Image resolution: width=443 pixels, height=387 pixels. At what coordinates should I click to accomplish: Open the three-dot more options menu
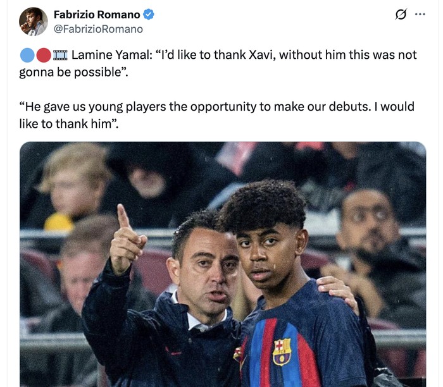click(420, 14)
